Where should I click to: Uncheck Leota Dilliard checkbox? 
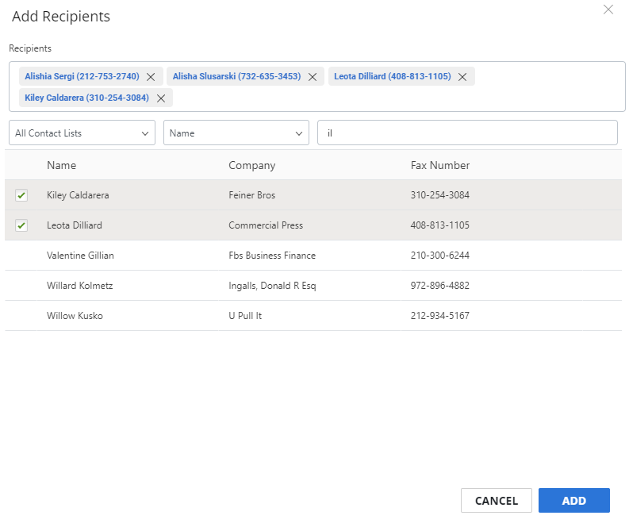[21, 225]
